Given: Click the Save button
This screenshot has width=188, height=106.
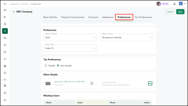Looking at the screenshot, I should point(180,12).
